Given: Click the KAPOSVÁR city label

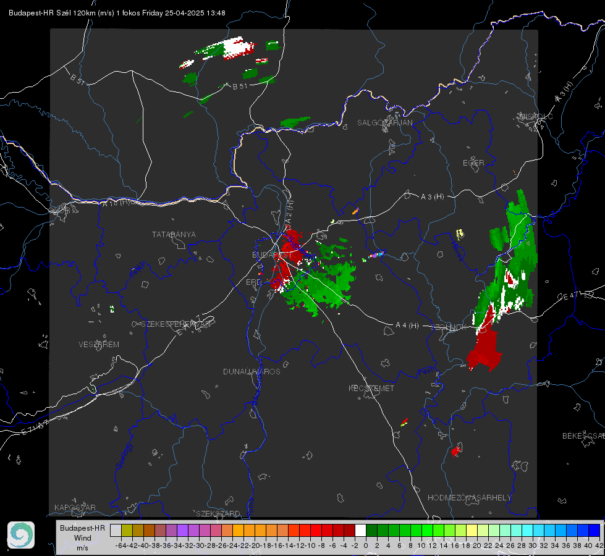Looking at the screenshot, I should pos(75,507).
